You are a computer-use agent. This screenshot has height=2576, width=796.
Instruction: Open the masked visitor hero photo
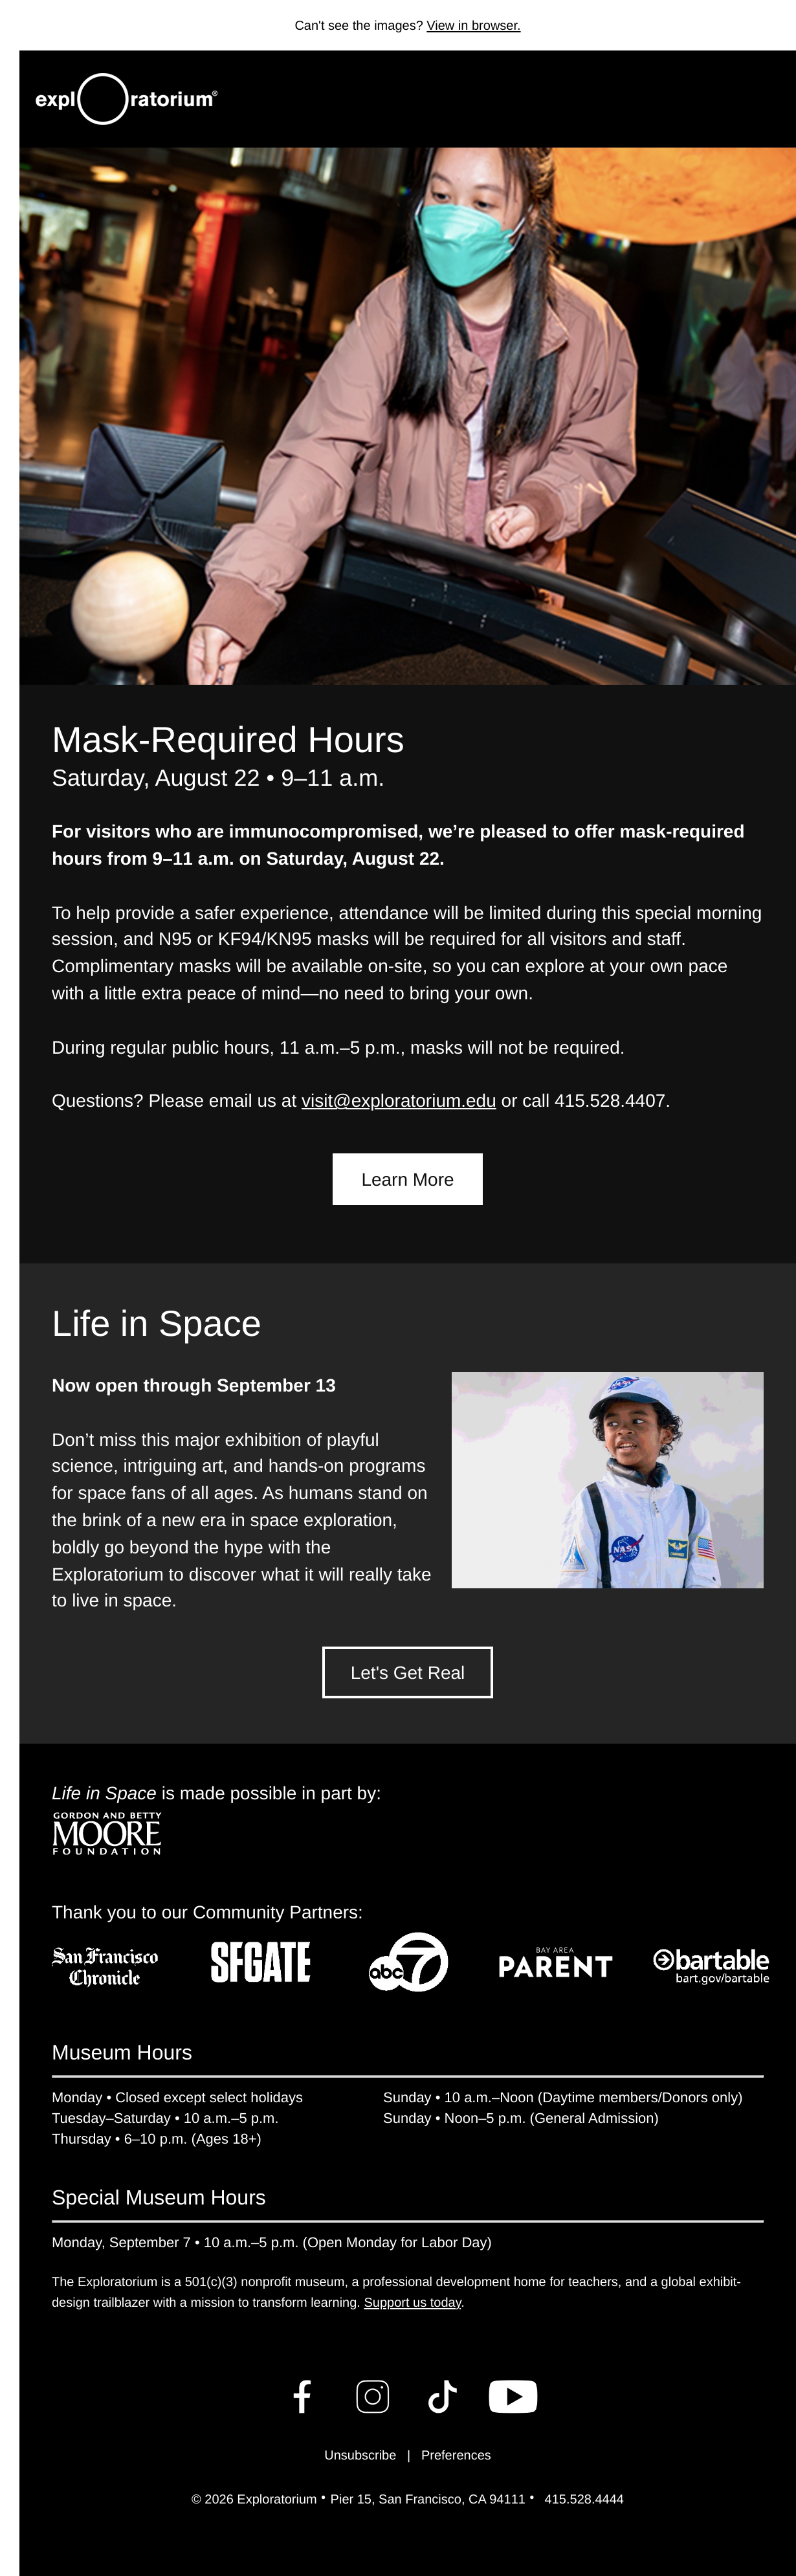tap(407, 416)
